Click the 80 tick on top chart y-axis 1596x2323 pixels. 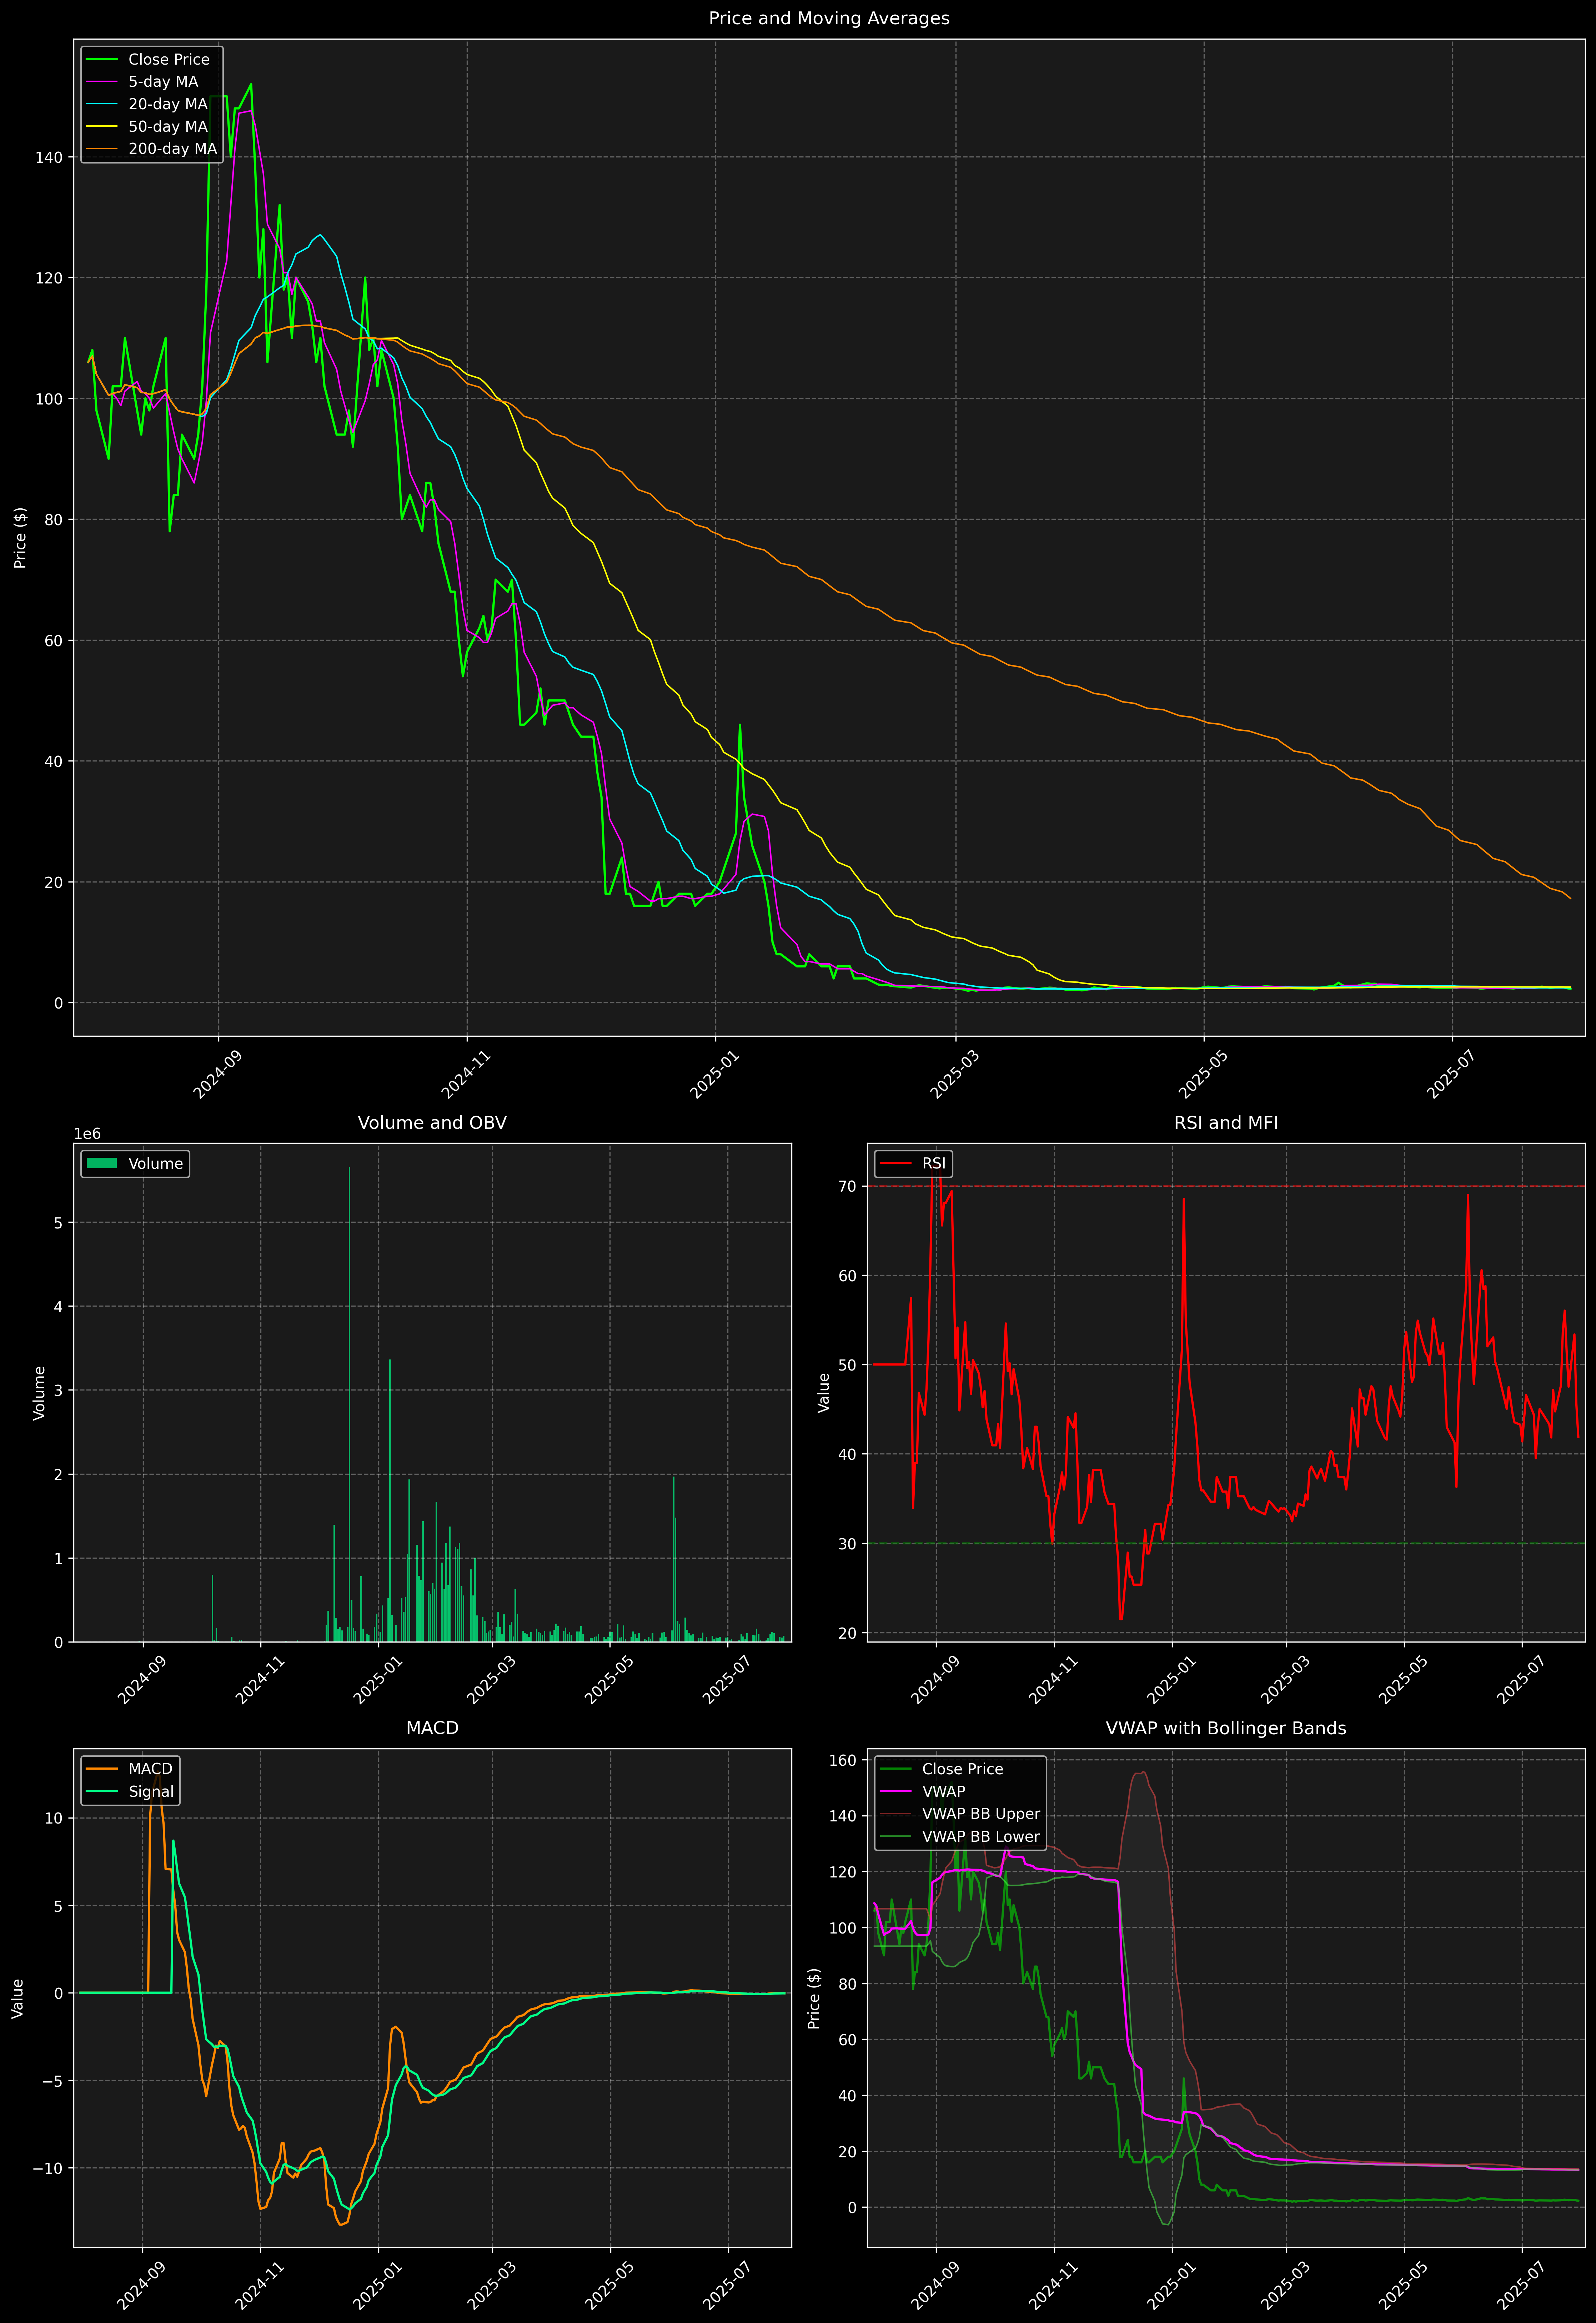tap(53, 520)
